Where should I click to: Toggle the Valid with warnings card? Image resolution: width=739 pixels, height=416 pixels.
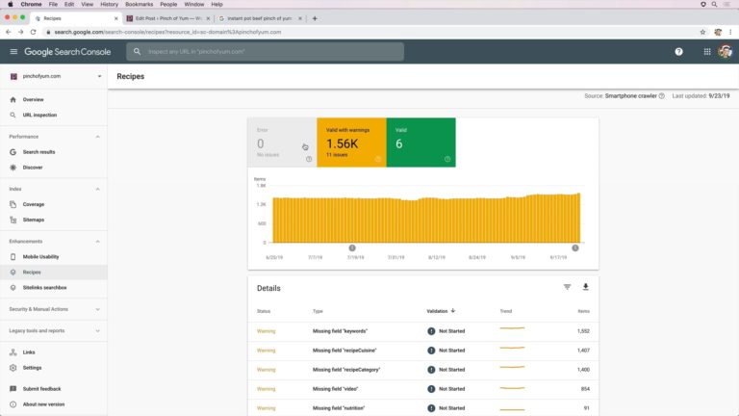[x=351, y=143]
